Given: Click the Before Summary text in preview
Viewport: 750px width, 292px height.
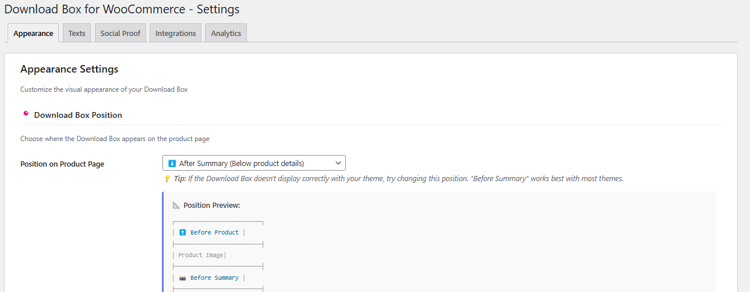Looking at the screenshot, I should (x=214, y=278).
